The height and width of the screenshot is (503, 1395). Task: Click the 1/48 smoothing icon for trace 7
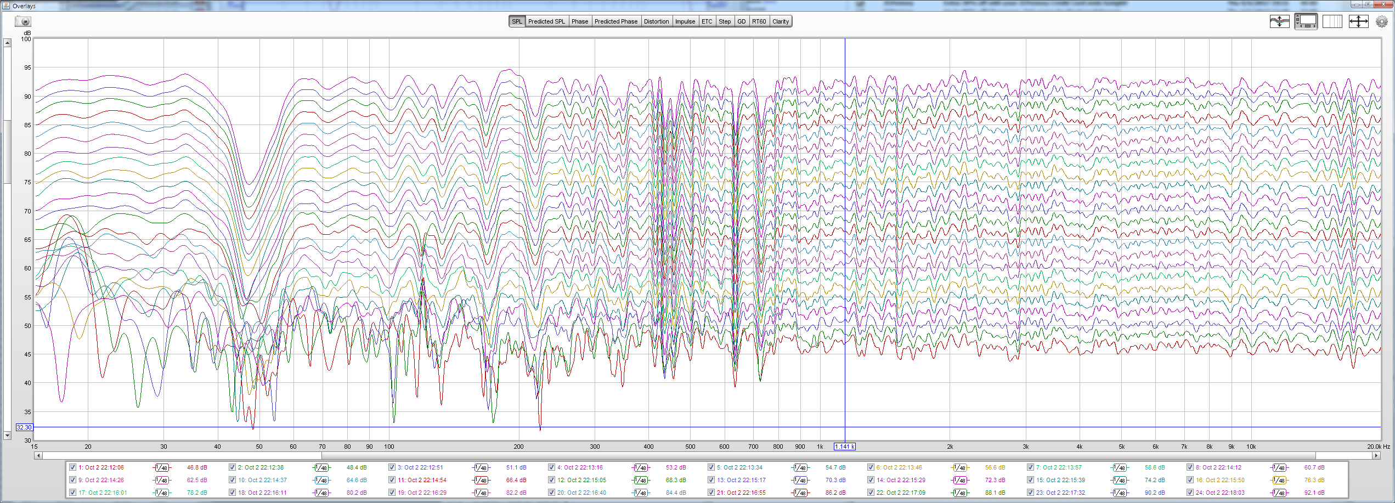tap(1120, 468)
